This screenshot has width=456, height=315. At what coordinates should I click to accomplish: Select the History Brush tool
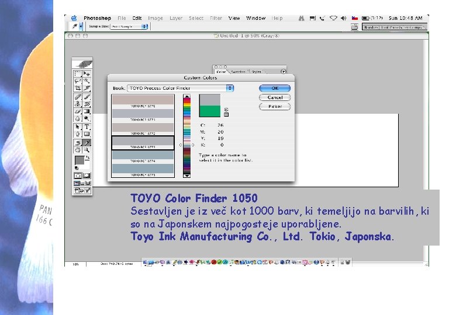[x=87, y=104]
